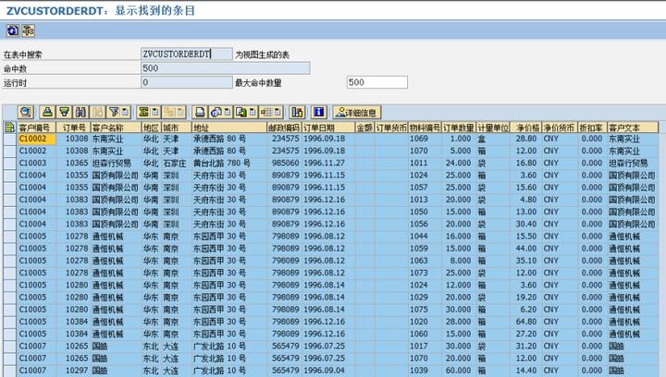Open the filter icon's dropdown arrow
Image resolution: width=666 pixels, height=377 pixels.
[x=126, y=112]
